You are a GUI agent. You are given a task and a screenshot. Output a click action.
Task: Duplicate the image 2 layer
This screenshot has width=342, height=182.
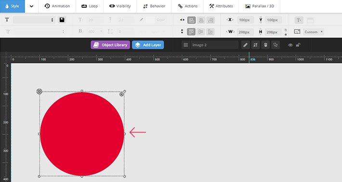pos(276,45)
